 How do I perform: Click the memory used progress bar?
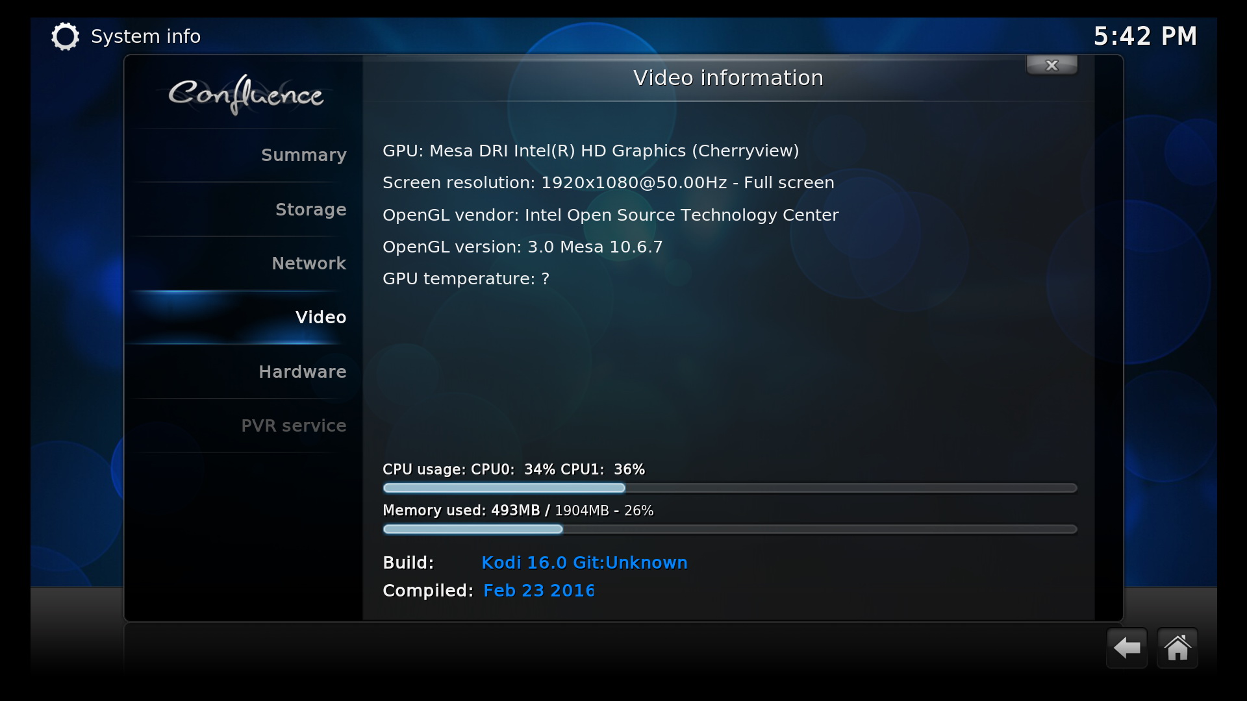click(730, 529)
